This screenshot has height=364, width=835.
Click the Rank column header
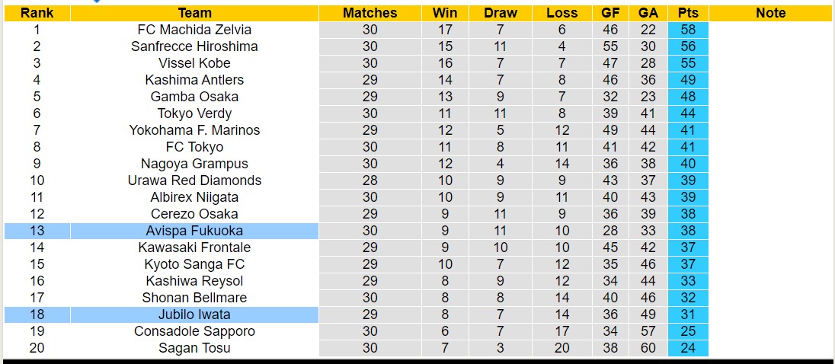pos(37,13)
